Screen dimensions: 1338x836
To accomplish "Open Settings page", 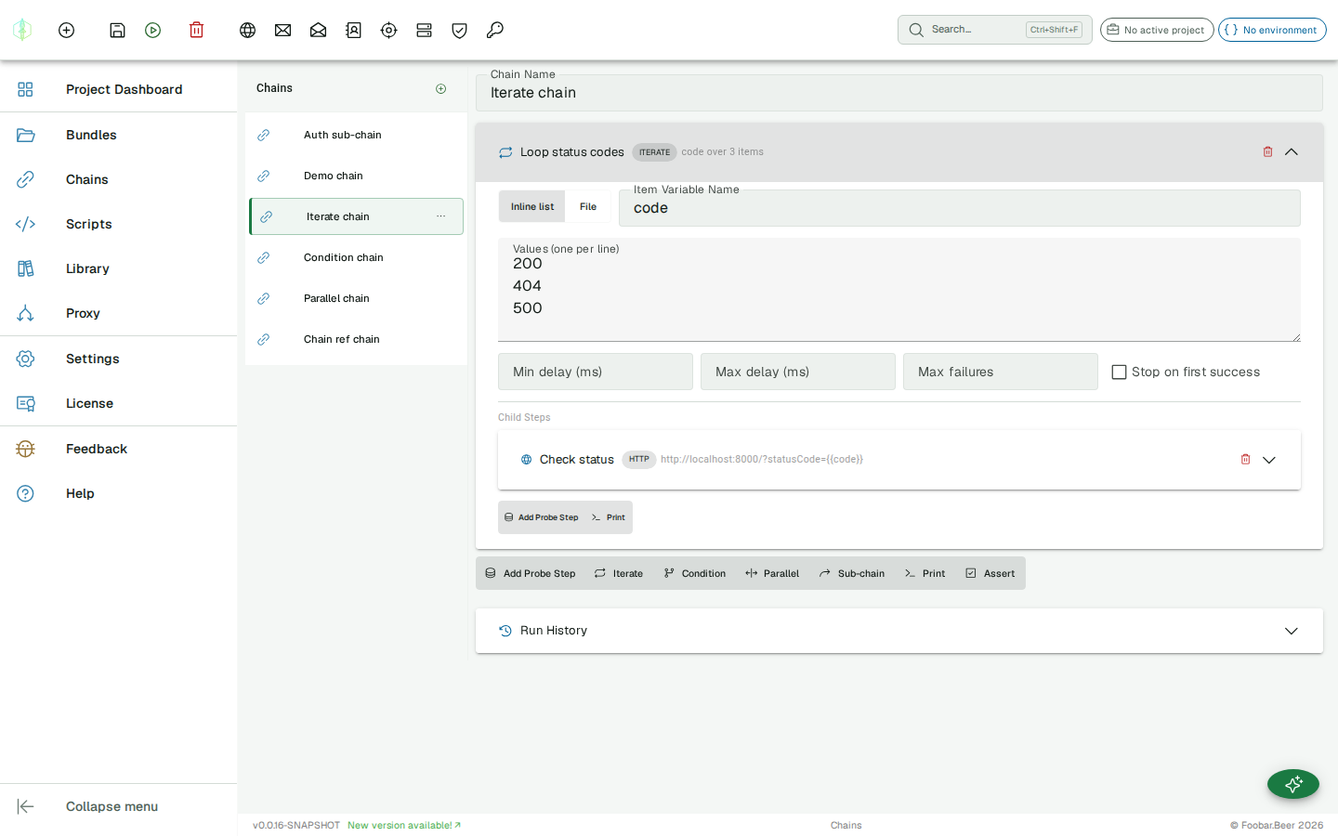I will point(119,359).
